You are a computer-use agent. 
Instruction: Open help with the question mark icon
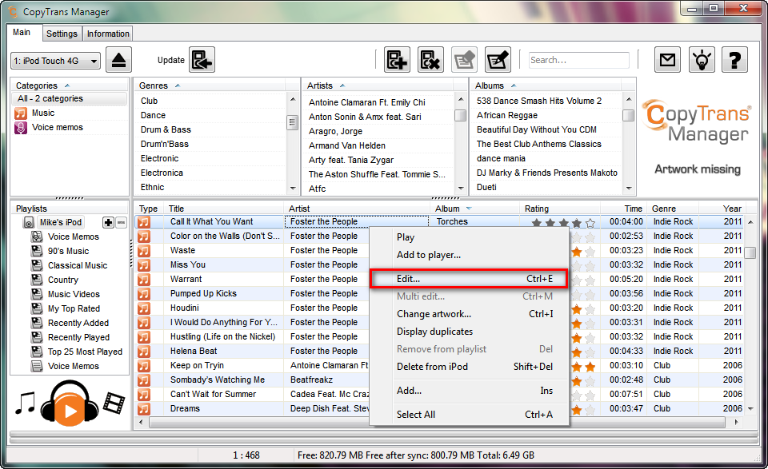(x=734, y=60)
